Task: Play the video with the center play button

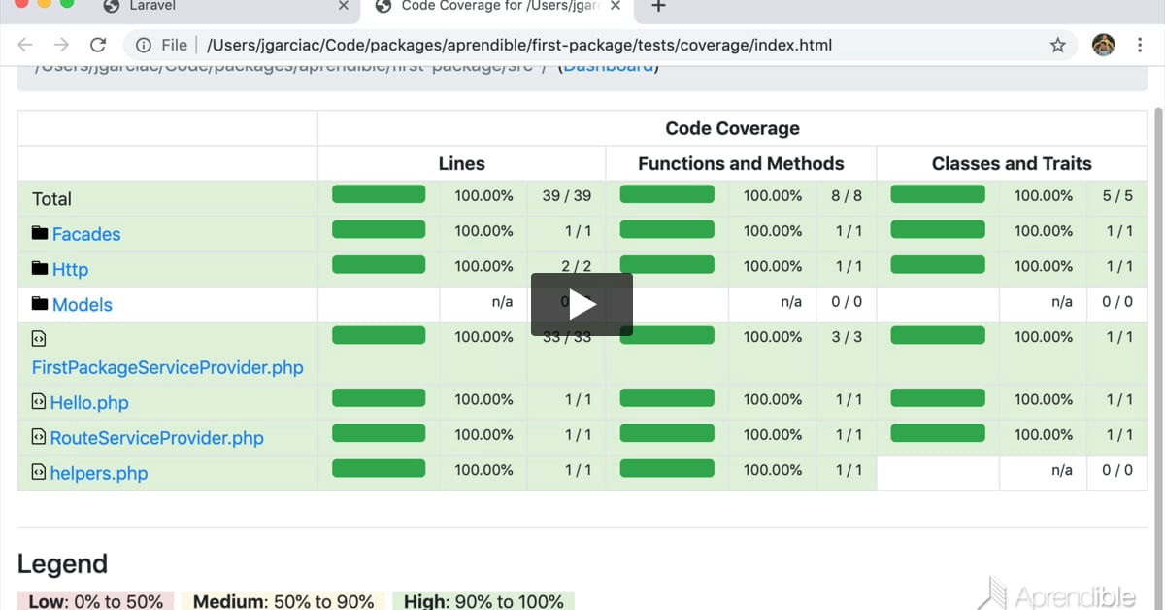Action: point(582,304)
